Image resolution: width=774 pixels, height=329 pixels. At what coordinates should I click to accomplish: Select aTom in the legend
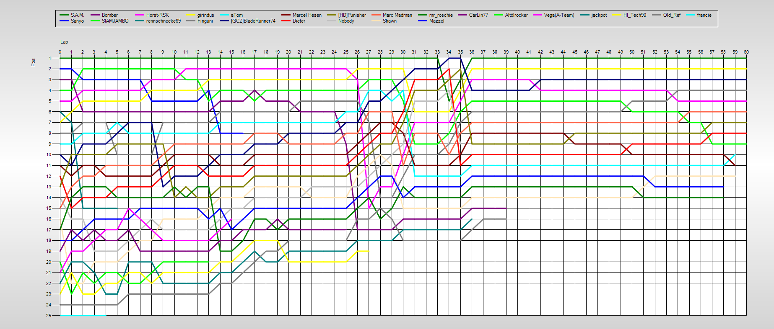(x=236, y=15)
